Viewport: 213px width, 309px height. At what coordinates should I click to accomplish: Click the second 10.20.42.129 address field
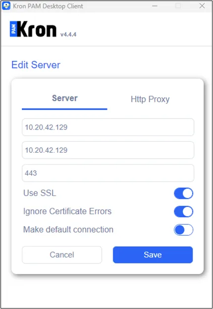[108, 150]
